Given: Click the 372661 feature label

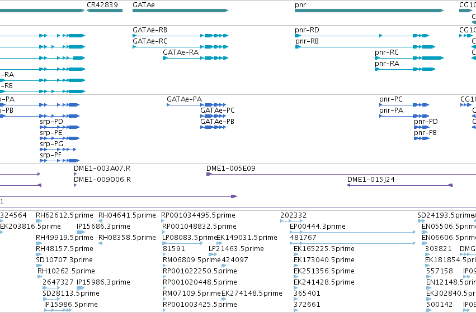Looking at the screenshot, I should coord(307,305).
